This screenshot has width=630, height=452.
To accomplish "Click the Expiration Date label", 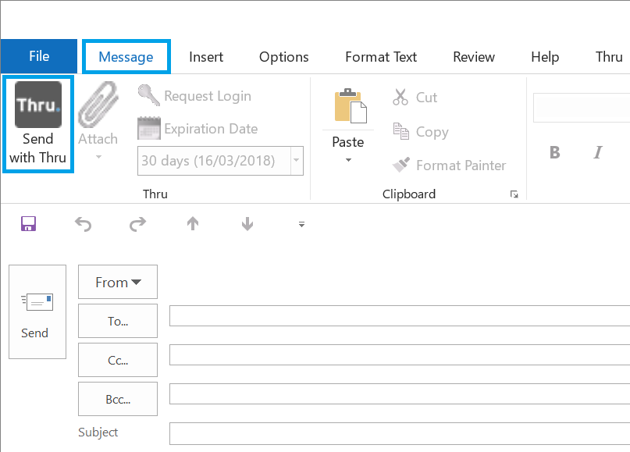I will [211, 129].
